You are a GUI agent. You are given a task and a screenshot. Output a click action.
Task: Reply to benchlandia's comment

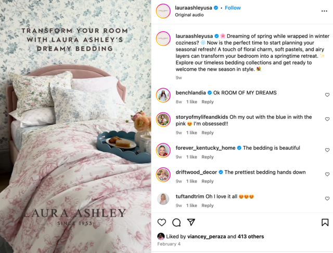coord(208,102)
